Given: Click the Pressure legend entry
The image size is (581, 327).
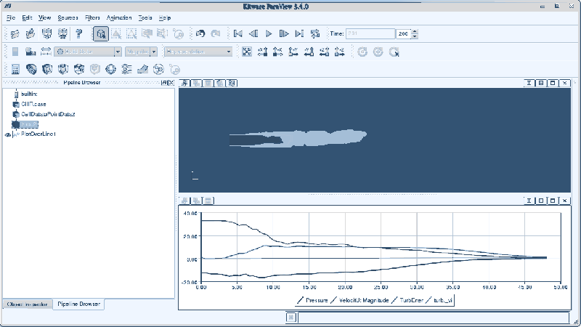Looking at the screenshot, I should [x=313, y=300].
